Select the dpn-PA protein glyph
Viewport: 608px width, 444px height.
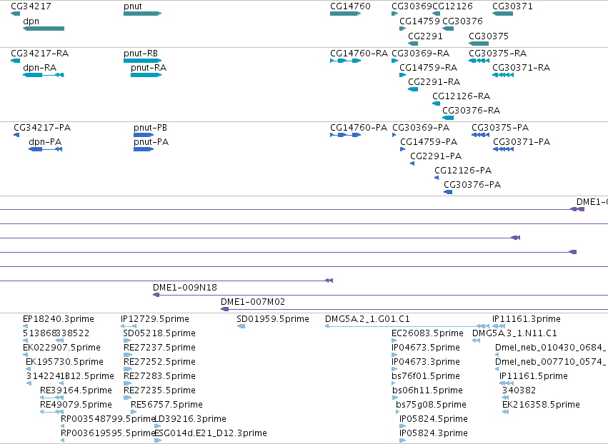(x=45, y=149)
